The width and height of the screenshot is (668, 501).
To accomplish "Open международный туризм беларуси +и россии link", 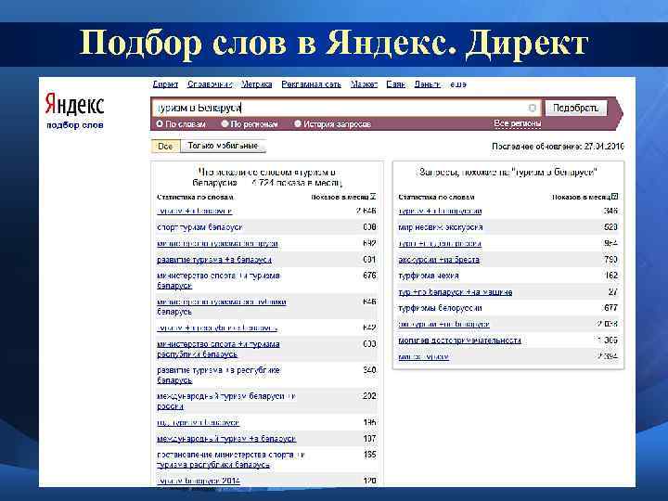I will pos(225,402).
